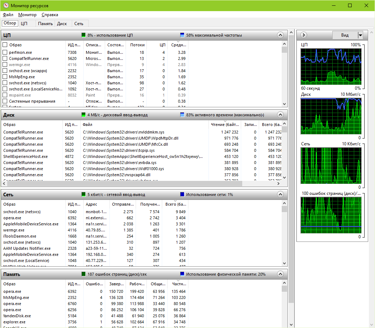Click the Resource Monitor app icon in title bar
The height and width of the screenshot is (328, 375).
pyautogui.click(x=6, y=6)
